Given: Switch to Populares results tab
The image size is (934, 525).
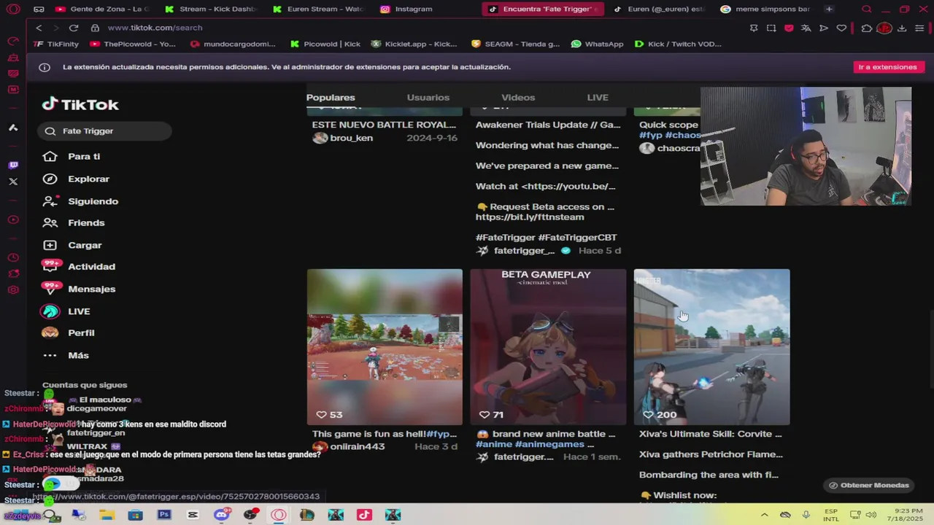Looking at the screenshot, I should [331, 97].
